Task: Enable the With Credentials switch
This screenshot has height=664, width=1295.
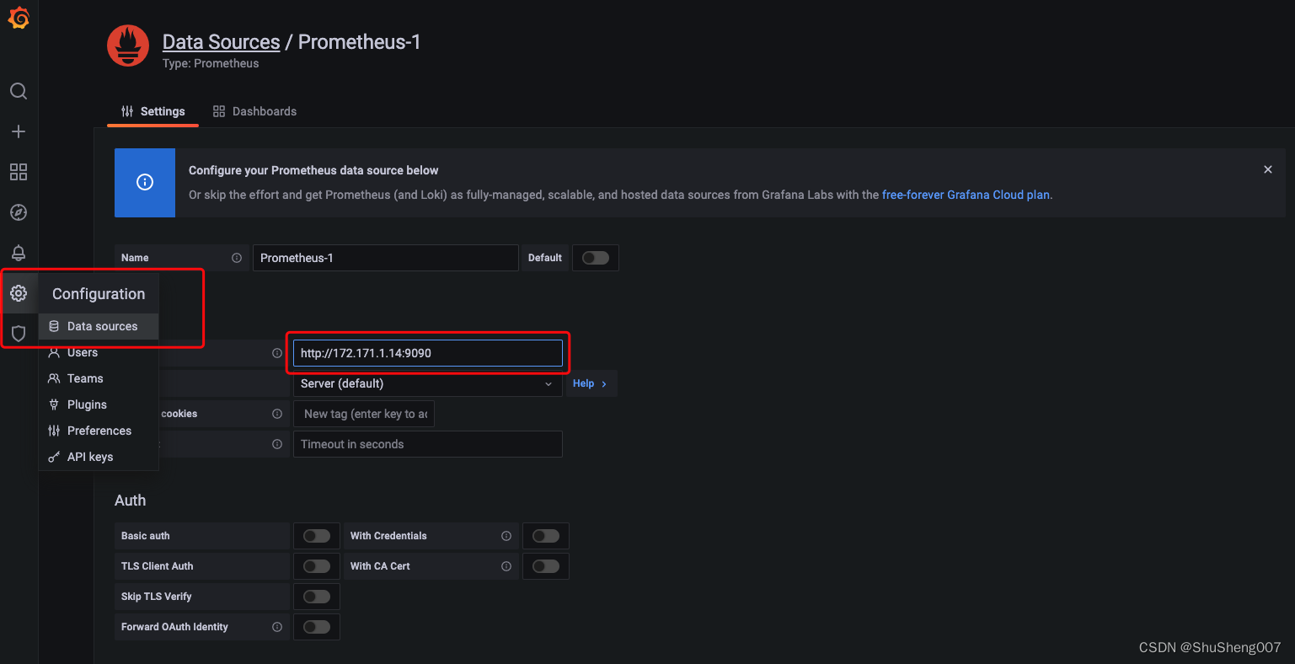Action: [546, 536]
